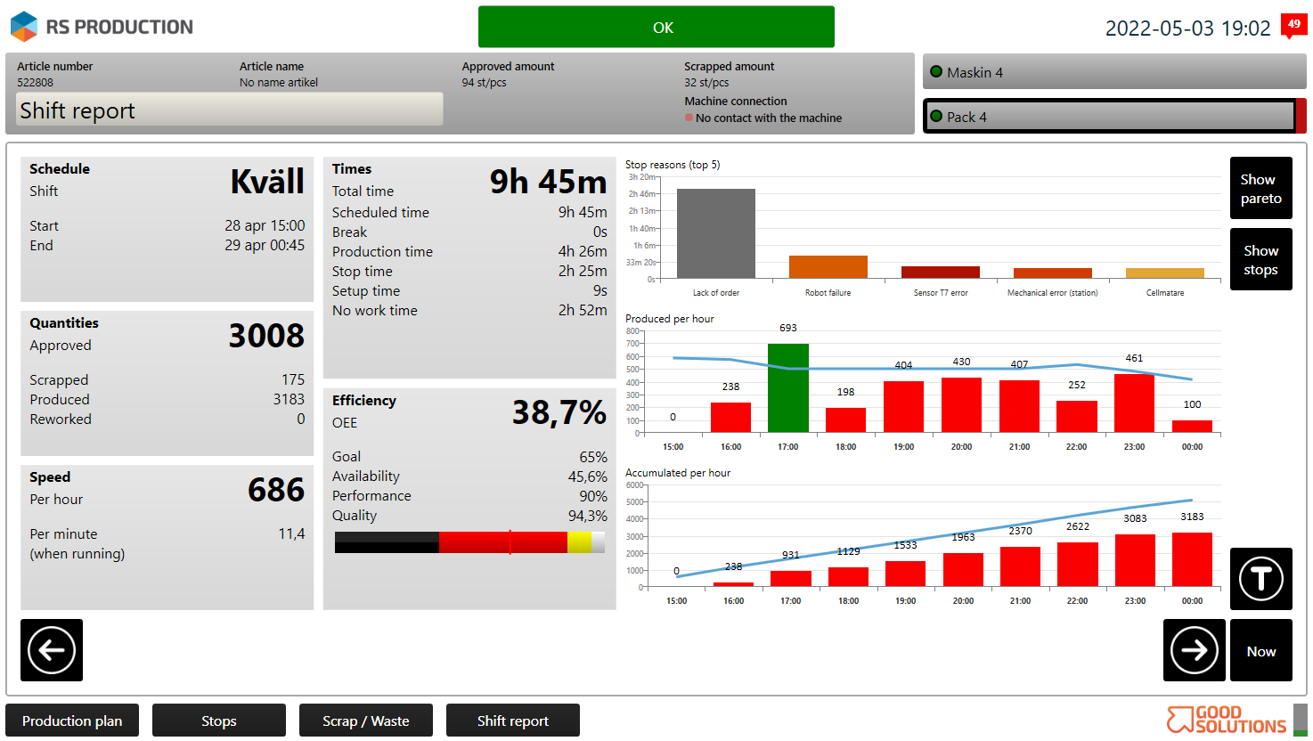Click the back arrow navigation icon

(x=52, y=650)
